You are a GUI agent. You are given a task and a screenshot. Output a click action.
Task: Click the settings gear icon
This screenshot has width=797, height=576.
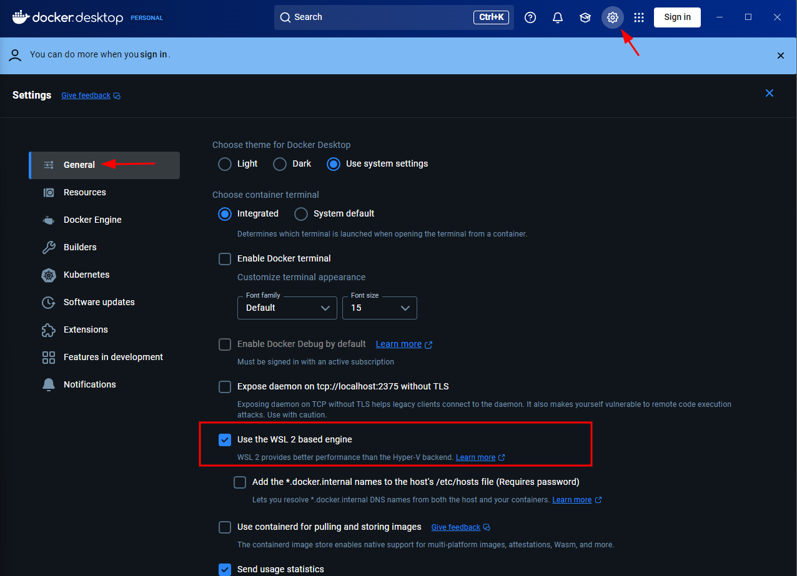[613, 17]
